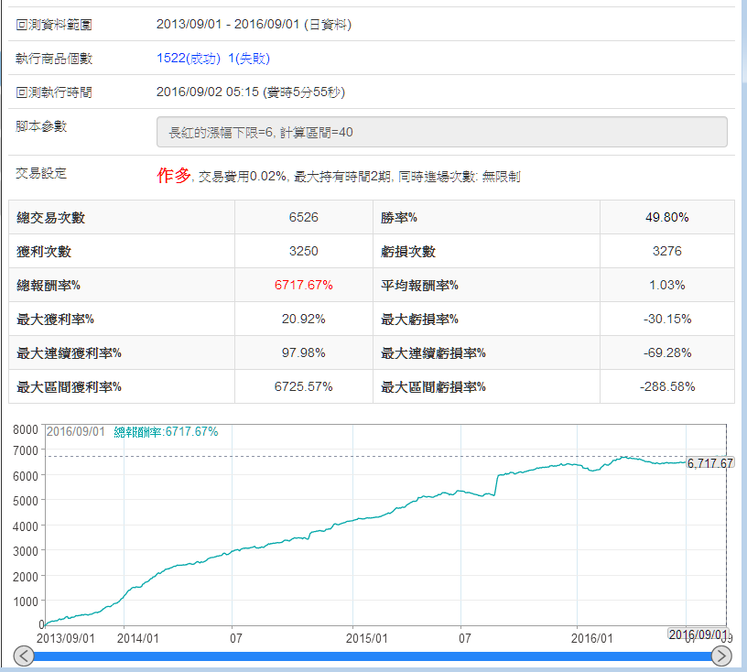Viewport: 747px width, 672px height.
Task: Click the 6,717.67 value tag on chart
Action: point(710,463)
